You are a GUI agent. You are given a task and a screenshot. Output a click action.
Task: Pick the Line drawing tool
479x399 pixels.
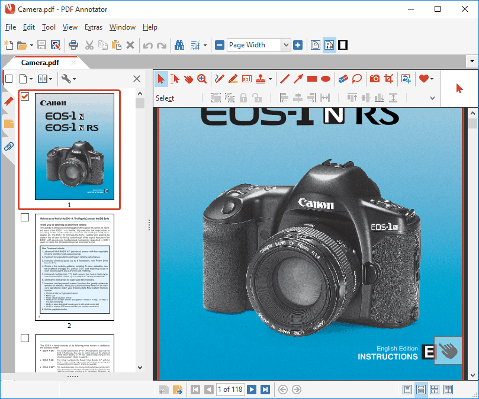pos(285,79)
